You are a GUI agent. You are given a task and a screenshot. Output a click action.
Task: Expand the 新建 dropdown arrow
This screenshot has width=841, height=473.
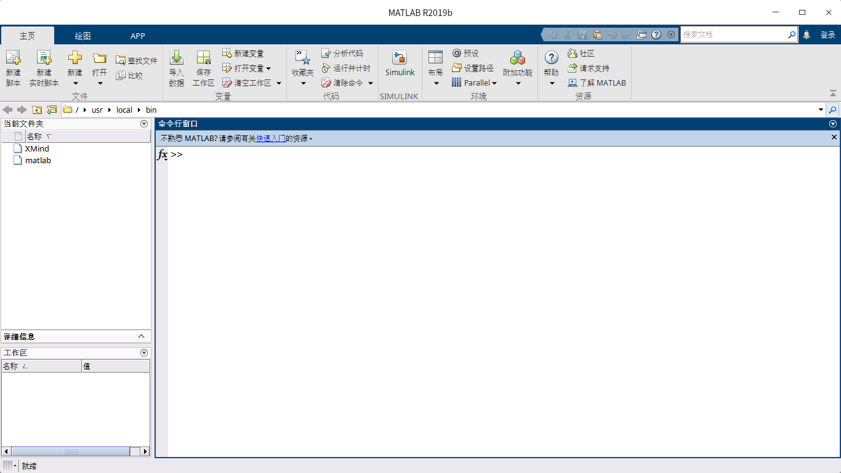[75, 83]
